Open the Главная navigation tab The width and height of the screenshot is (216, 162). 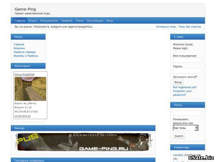[x=20, y=21]
